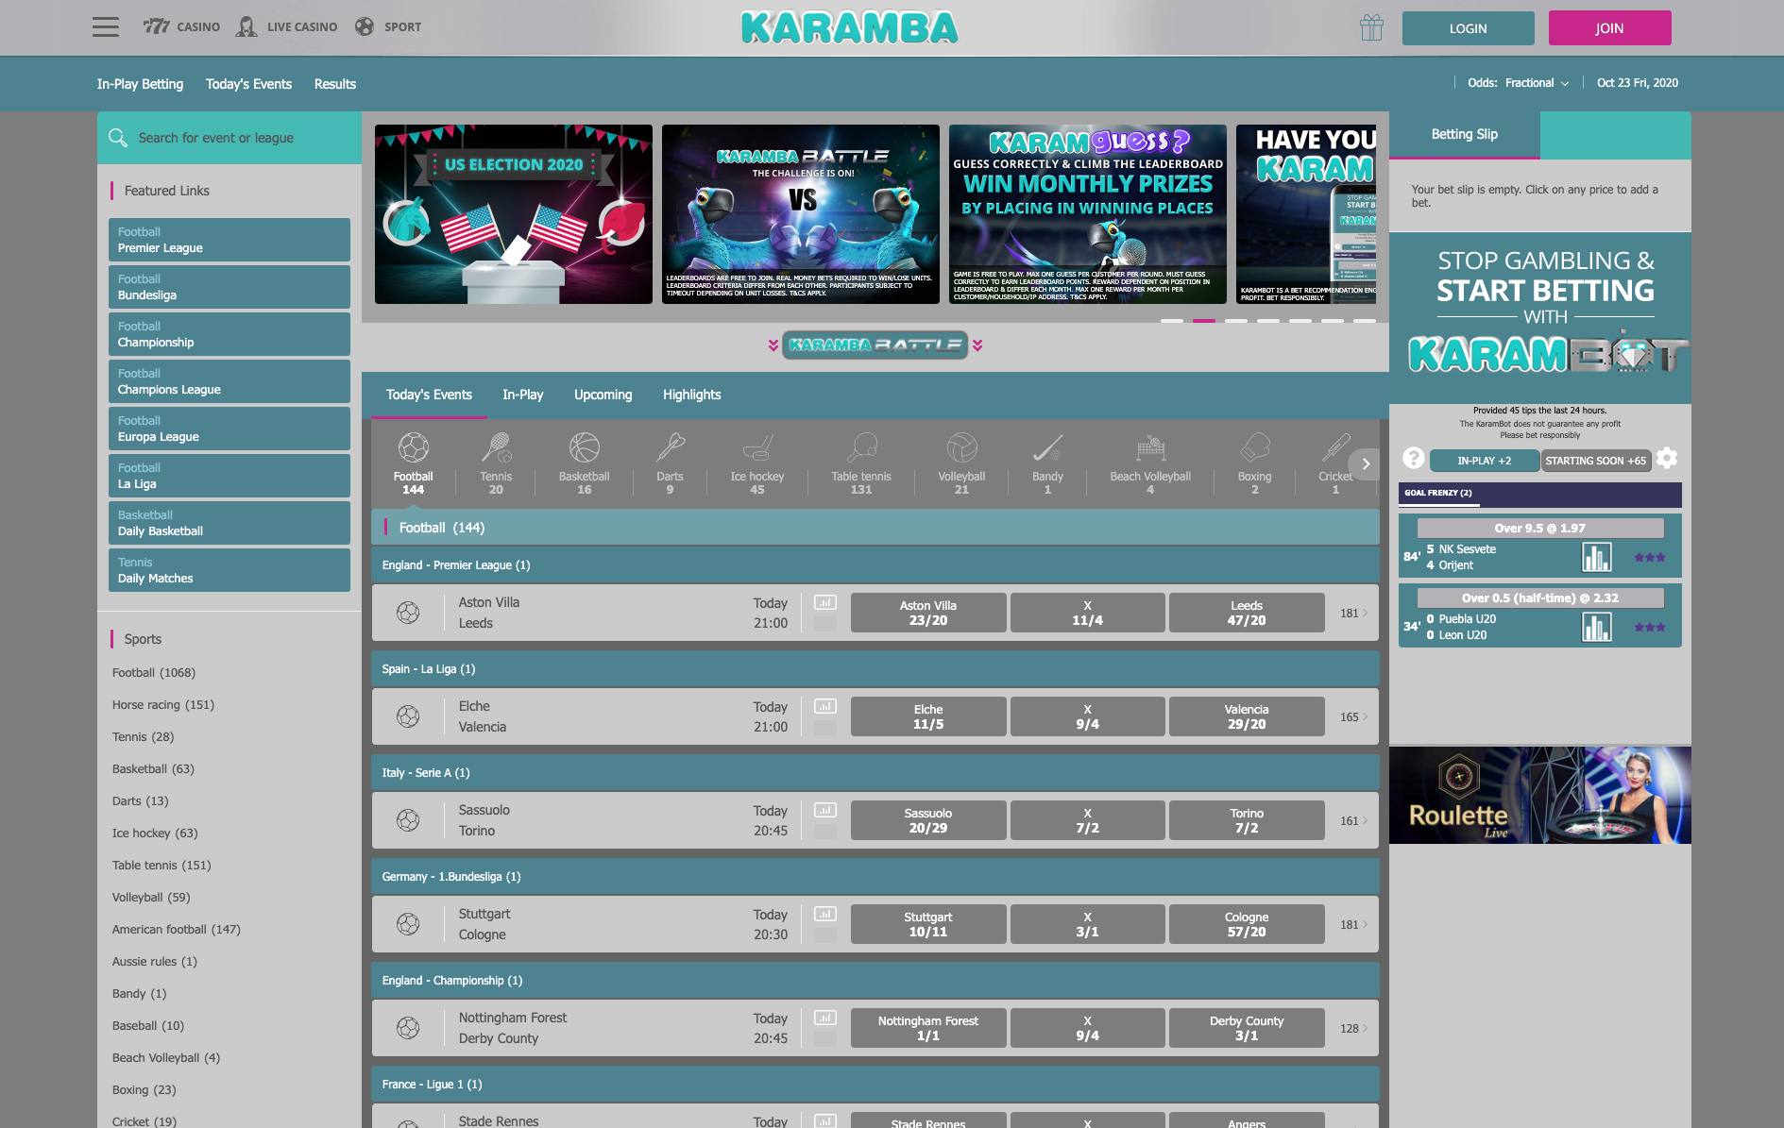Open Today's Events in the top navigation
This screenshot has height=1128, width=1784.
[248, 84]
